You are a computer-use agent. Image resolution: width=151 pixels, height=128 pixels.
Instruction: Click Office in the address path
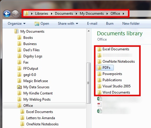(115, 14)
